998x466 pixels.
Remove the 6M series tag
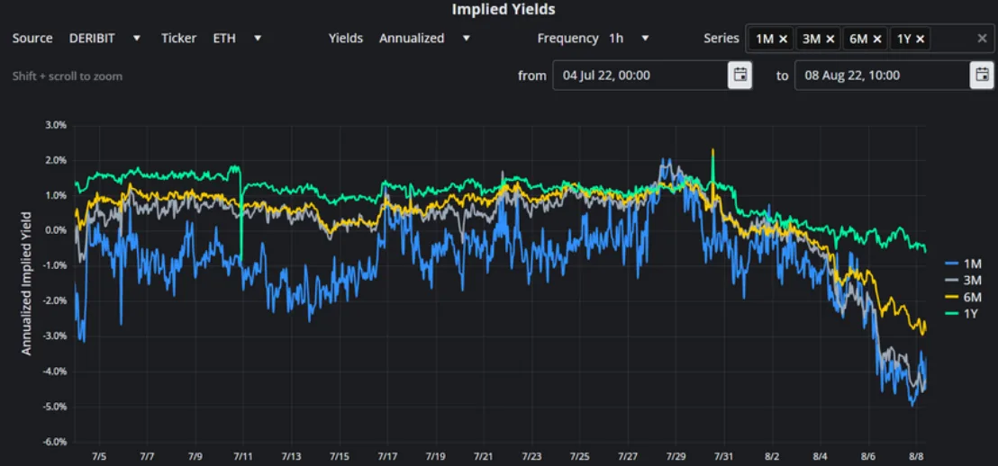pos(877,39)
